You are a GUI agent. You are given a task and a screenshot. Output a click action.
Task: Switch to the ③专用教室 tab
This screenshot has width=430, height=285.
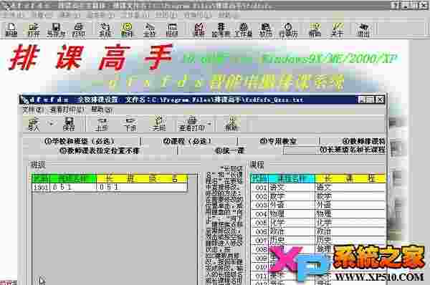[278, 141]
